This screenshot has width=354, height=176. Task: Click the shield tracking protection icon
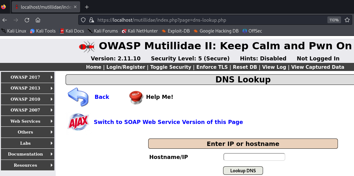tap(83, 20)
